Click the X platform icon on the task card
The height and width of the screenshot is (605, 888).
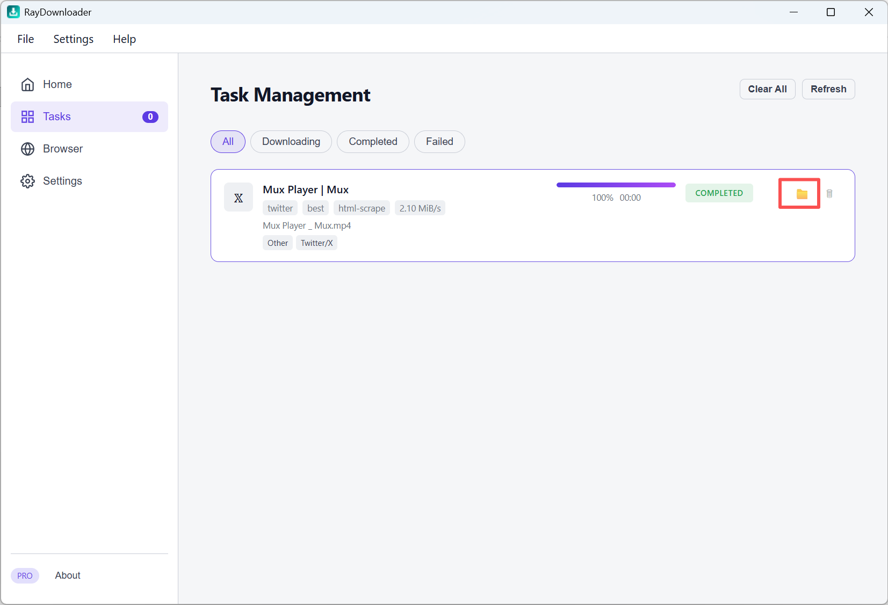point(239,198)
